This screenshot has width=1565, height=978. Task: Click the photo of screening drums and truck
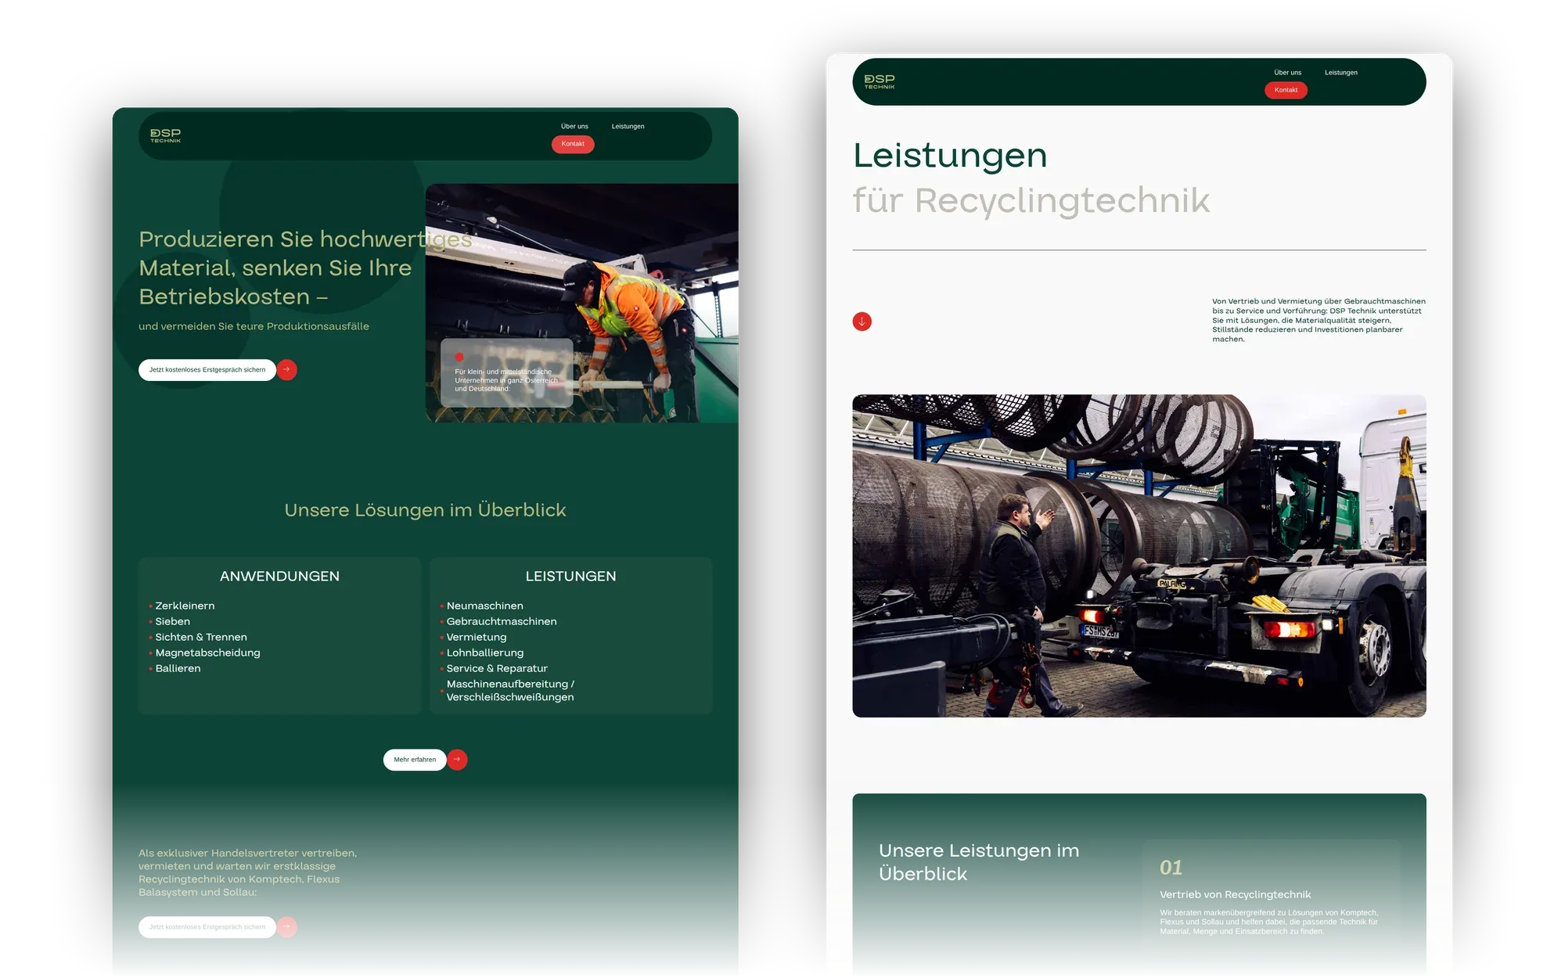[1139, 556]
